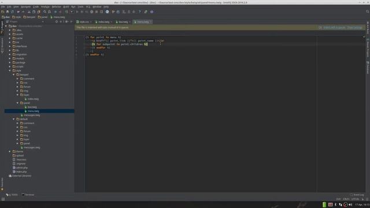Image resolution: width=370 pixels, height=208 pixels.
Task: Toggle the read-only lock in status bar
Action: click(362, 199)
